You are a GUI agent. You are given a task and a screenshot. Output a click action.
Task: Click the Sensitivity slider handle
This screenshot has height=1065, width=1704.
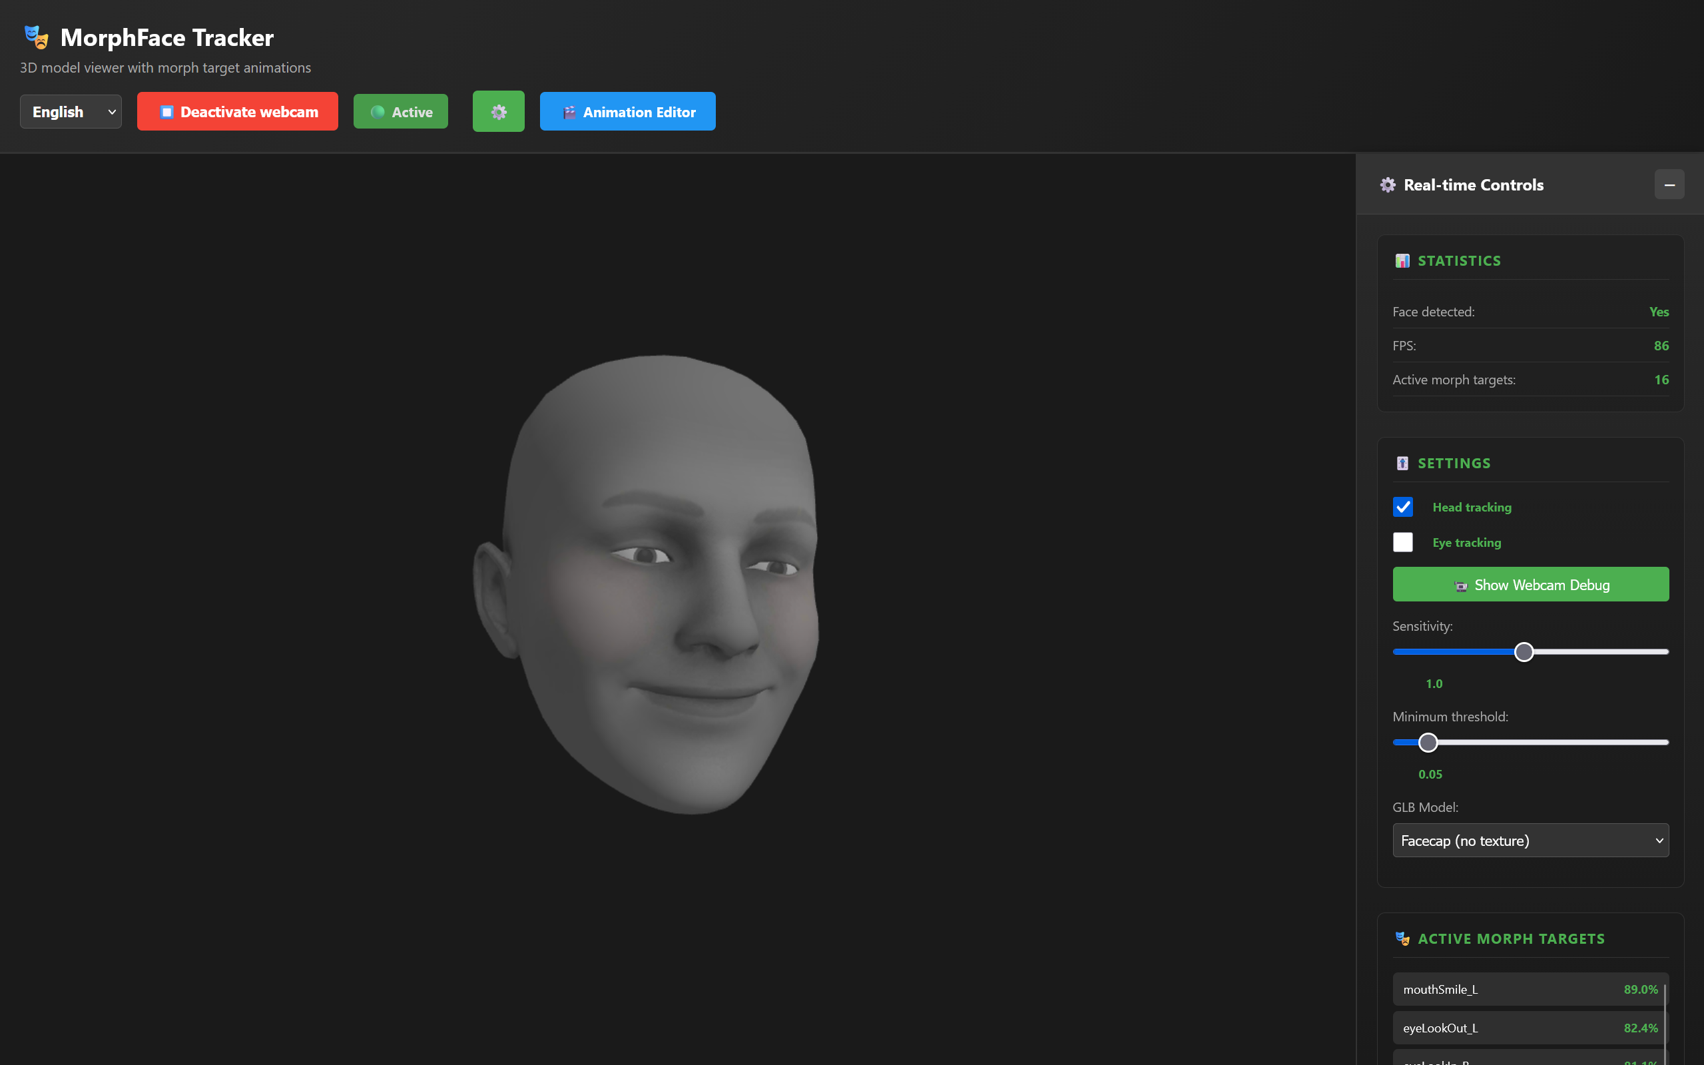coord(1524,651)
